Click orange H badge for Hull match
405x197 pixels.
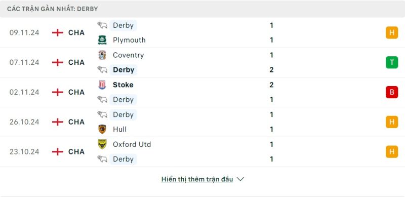tap(392, 122)
